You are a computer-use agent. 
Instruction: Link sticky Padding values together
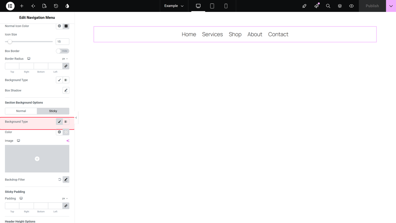pos(66,206)
